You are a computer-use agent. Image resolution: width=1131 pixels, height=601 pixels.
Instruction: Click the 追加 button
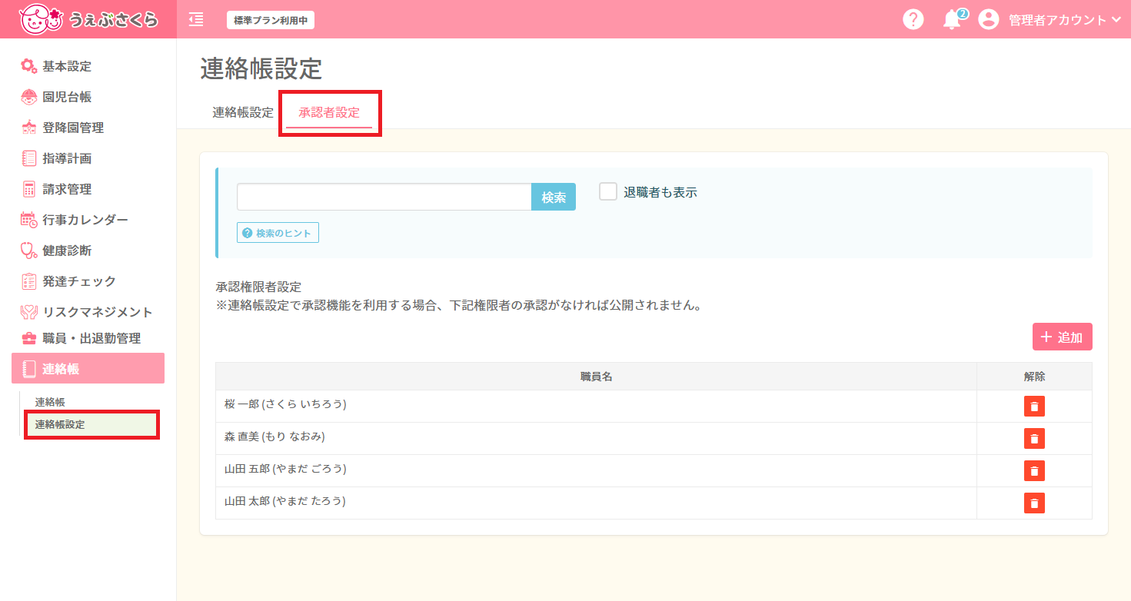1063,337
